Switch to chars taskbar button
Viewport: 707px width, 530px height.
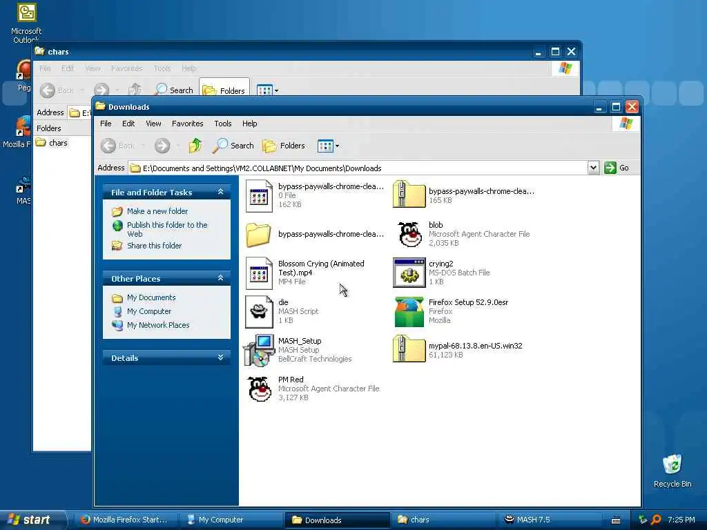pos(443,520)
